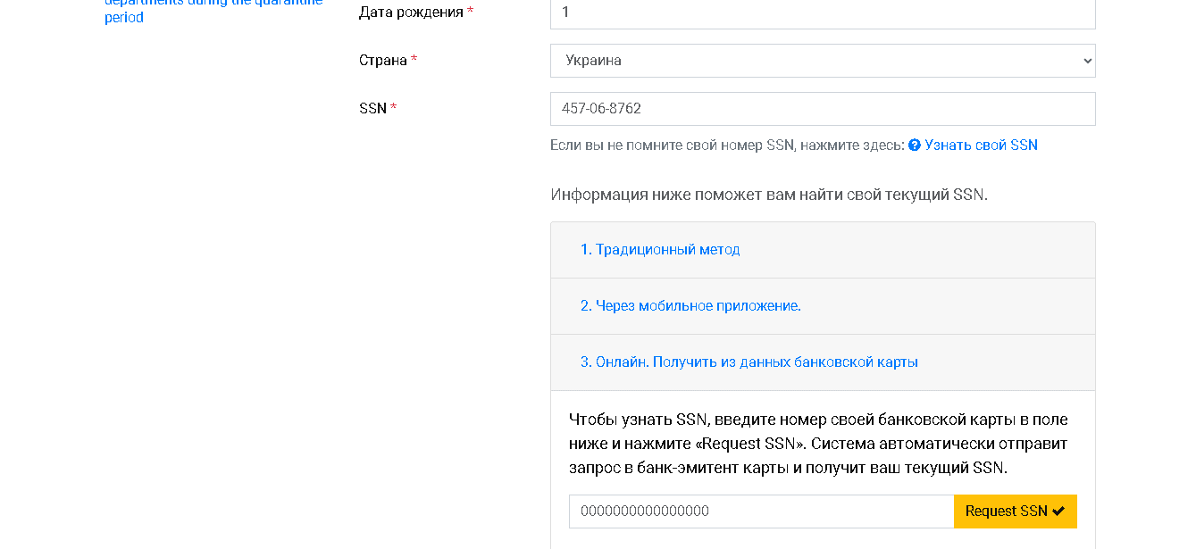Collapse "3. Онлайн. Получить из данных банковской карты"
Image resolution: width=1196 pixels, height=549 pixels.
tap(749, 362)
